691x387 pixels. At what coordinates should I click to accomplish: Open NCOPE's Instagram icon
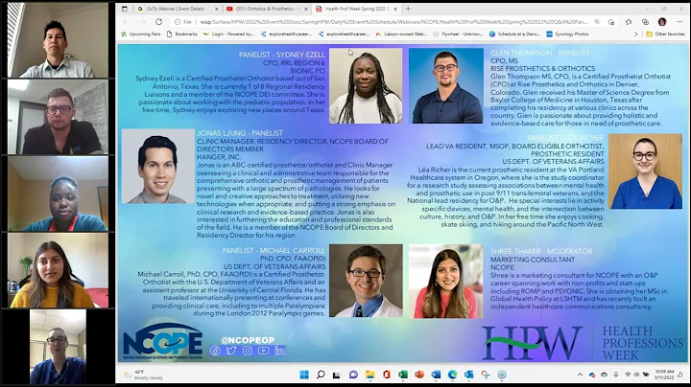(x=248, y=351)
